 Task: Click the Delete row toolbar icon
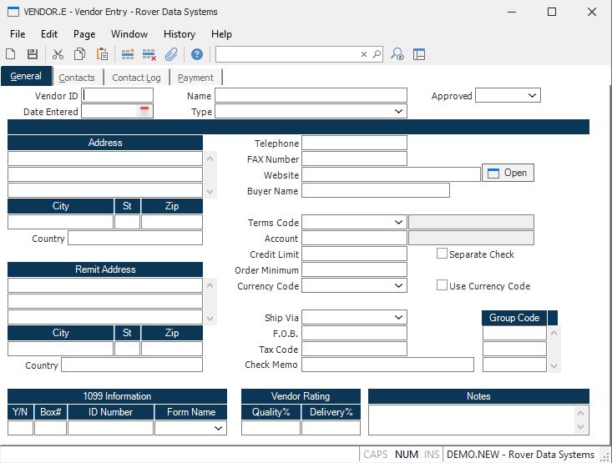coord(149,54)
